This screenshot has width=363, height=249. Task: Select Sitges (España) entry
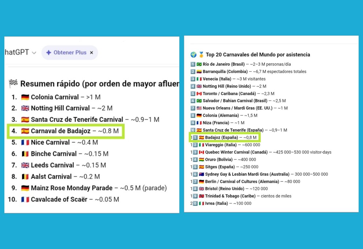click(232, 167)
